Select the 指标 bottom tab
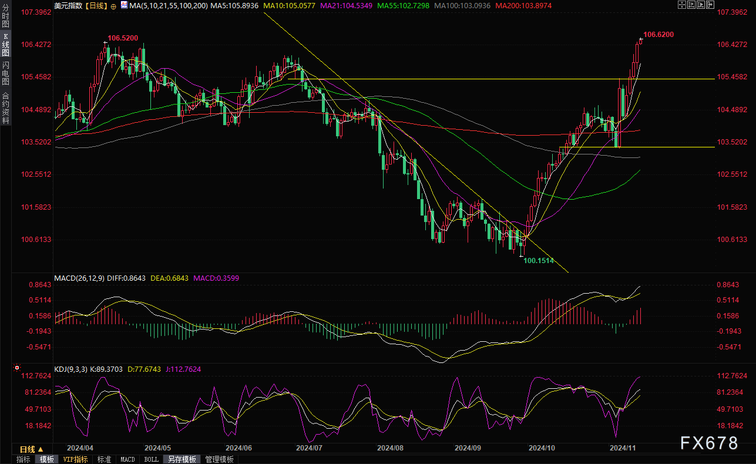The width and height of the screenshot is (756, 464). click(x=23, y=459)
